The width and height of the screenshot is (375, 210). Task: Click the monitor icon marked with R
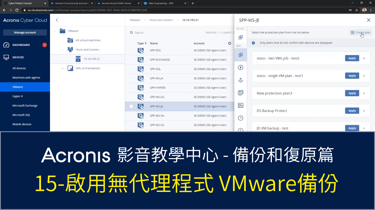pos(241,93)
